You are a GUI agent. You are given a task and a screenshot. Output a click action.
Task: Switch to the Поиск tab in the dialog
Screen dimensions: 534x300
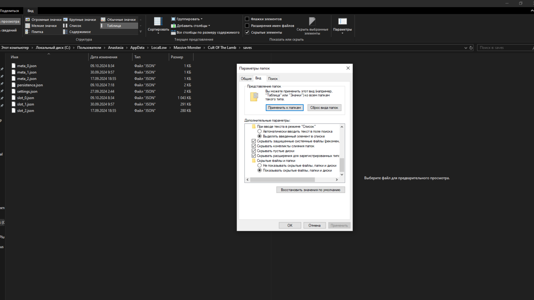coord(273,79)
